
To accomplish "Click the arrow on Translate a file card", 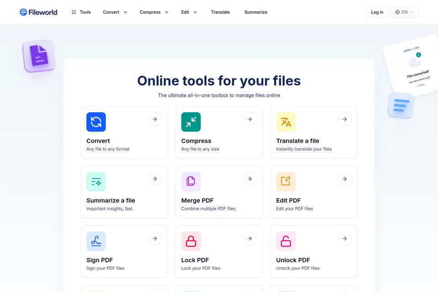I will (345, 120).
